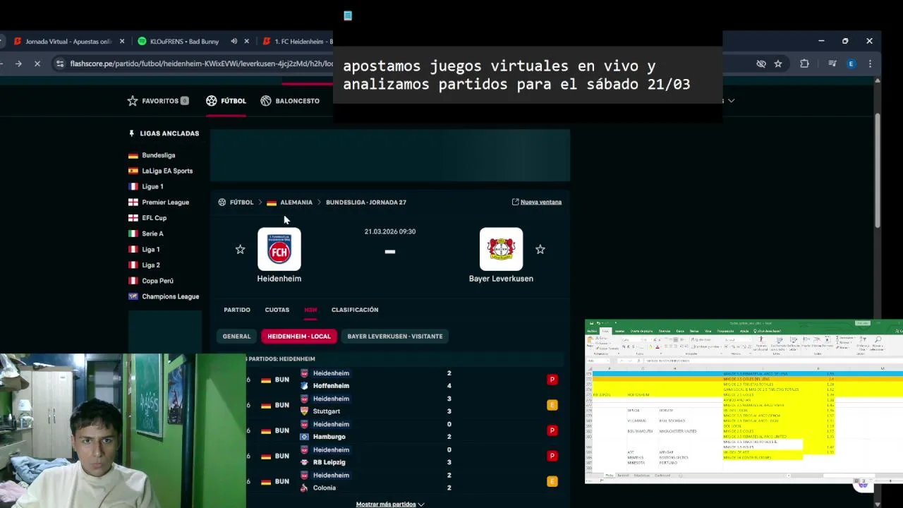Click view site information icon in address bar
This screenshot has width=903, height=508.
click(60, 64)
